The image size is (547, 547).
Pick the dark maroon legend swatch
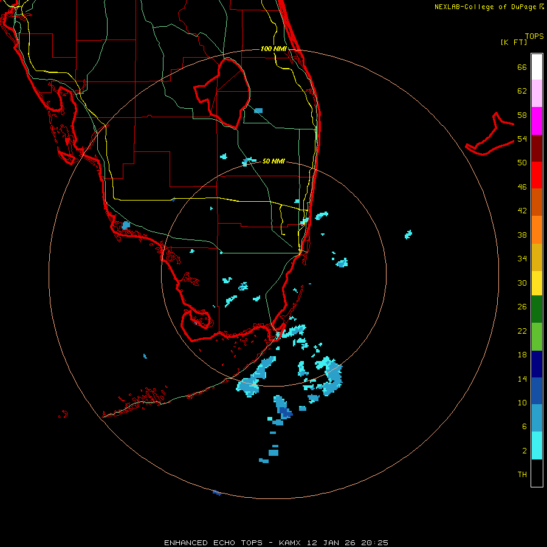click(x=537, y=148)
